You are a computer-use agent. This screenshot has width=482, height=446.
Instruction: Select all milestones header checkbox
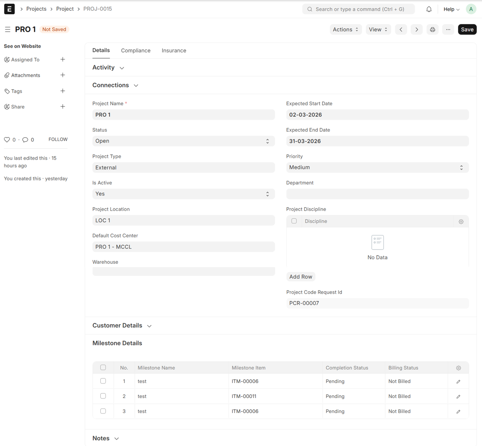coord(103,368)
